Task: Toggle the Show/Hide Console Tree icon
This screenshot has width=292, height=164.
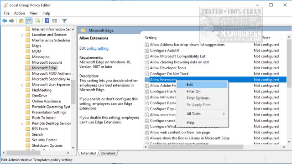Action: [x=28, y=21]
